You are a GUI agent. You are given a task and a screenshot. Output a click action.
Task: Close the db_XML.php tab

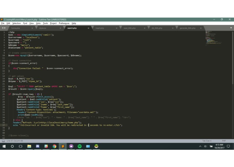173,28
